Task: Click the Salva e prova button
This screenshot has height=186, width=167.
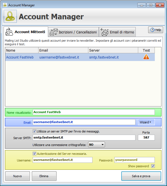Action: [x=141, y=176]
